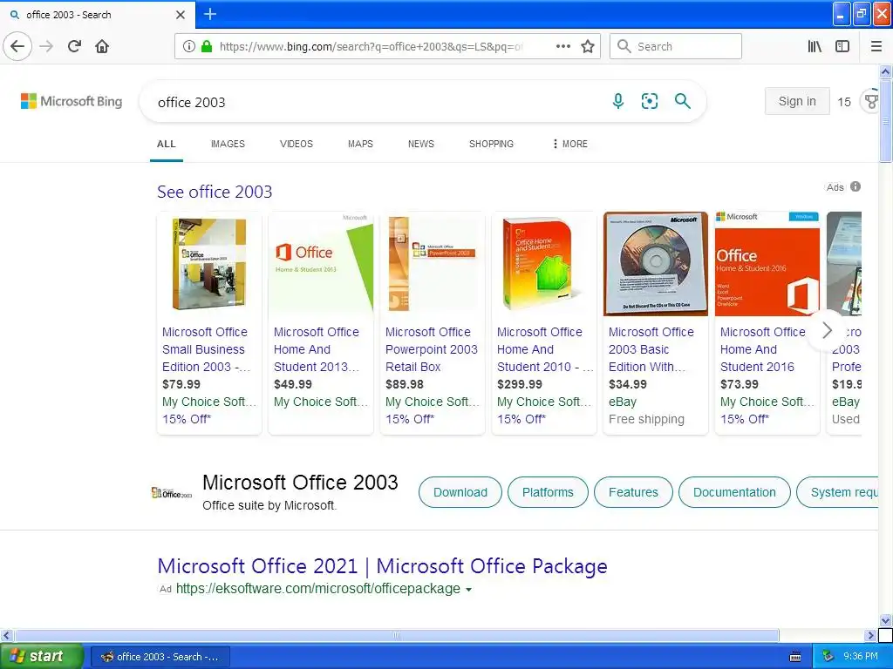Open Small Business Edition 2003 product

click(206, 349)
